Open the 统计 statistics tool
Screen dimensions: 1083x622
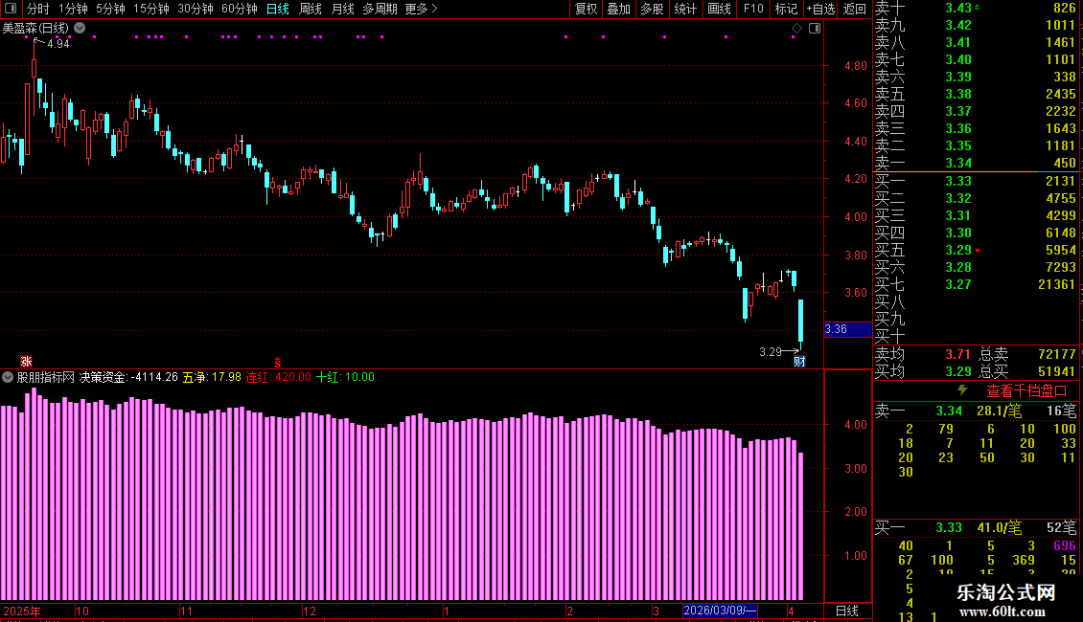pyautogui.click(x=685, y=9)
